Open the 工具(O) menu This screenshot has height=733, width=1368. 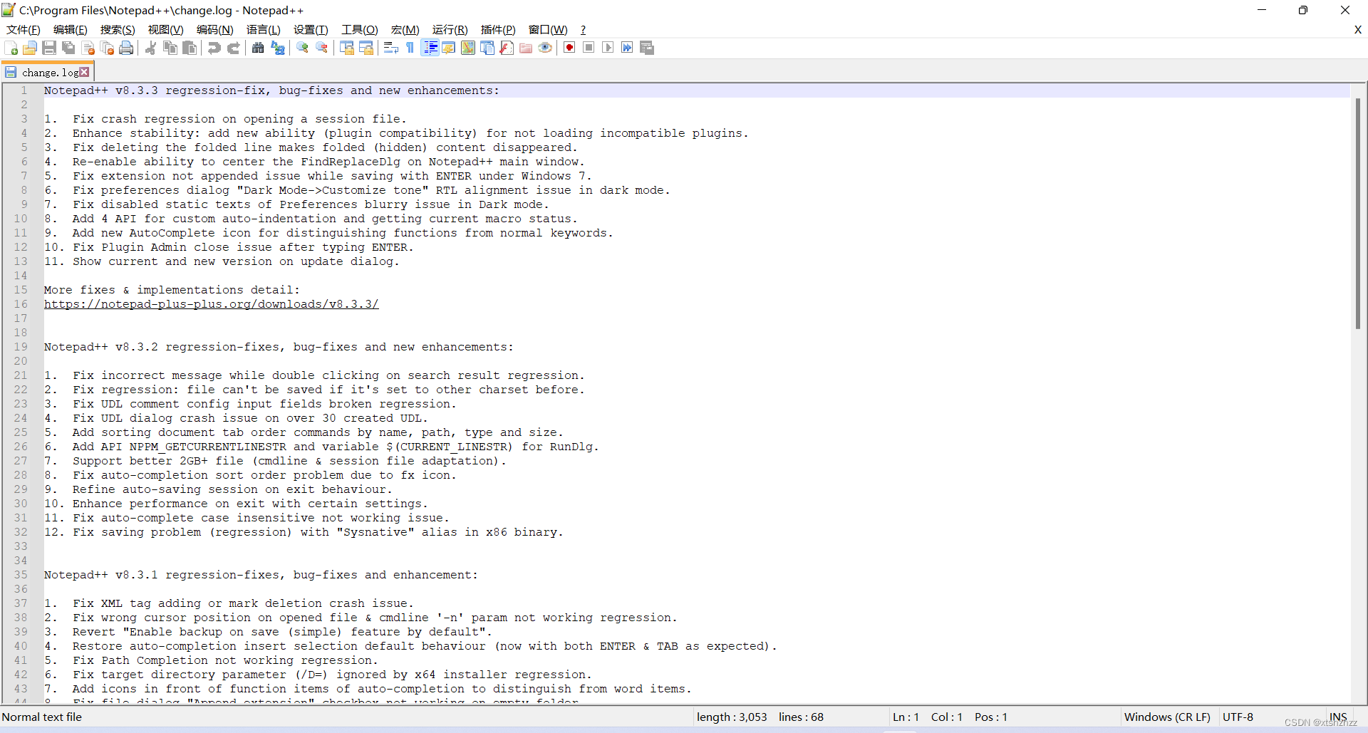coord(360,29)
